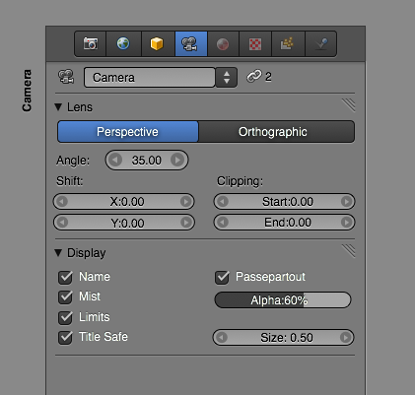
Task: Switch to World properties globe icon
Action: point(123,43)
